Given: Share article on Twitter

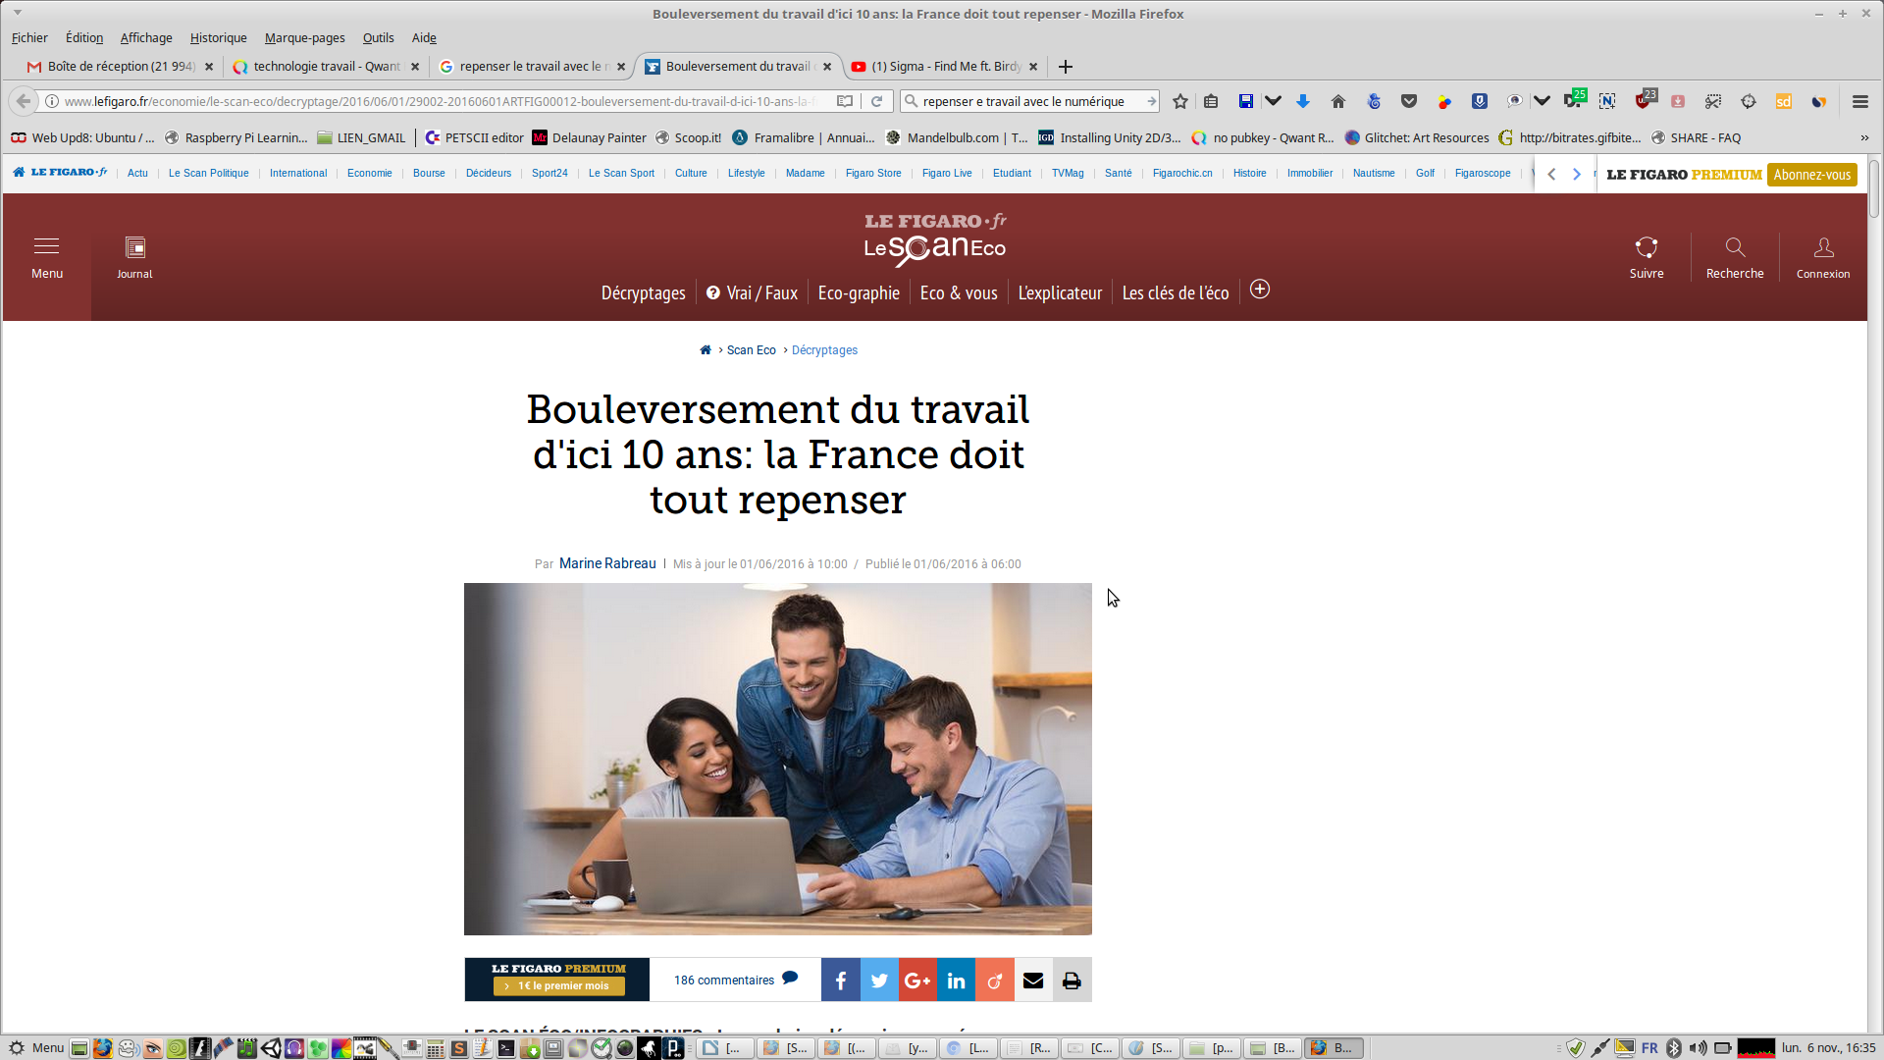Looking at the screenshot, I should click(879, 980).
